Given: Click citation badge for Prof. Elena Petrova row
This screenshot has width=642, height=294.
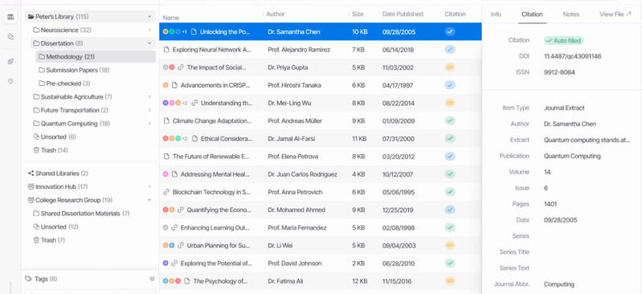Looking at the screenshot, I should pos(450,157).
